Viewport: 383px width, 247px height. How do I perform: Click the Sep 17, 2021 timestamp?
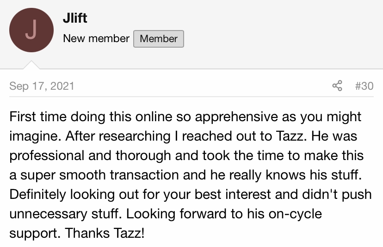click(42, 86)
